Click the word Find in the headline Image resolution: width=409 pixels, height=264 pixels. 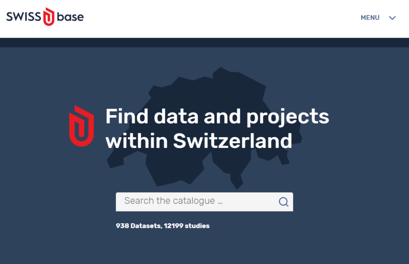pos(127,116)
